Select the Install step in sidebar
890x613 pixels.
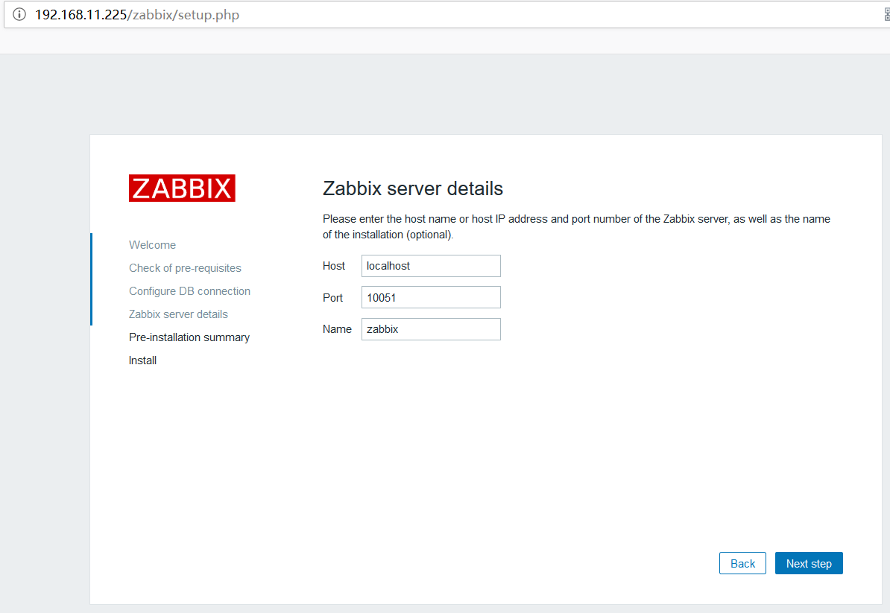click(x=142, y=361)
